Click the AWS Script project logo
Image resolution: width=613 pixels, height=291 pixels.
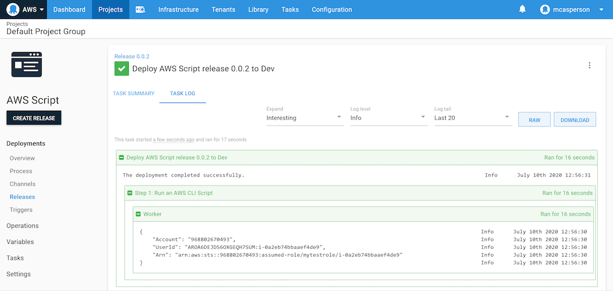[28, 64]
